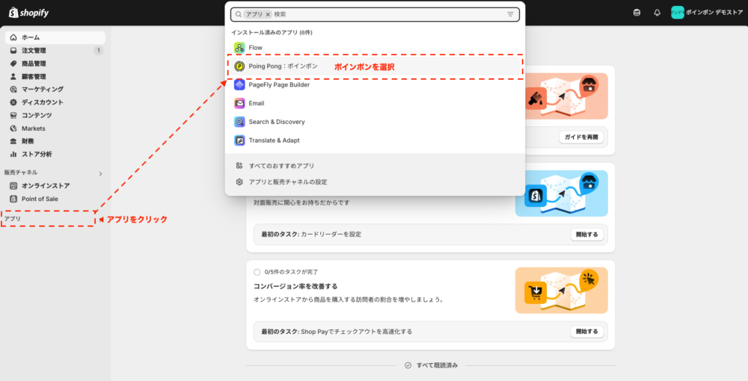Click the マーケティング target icon
748x381 pixels.
point(13,89)
